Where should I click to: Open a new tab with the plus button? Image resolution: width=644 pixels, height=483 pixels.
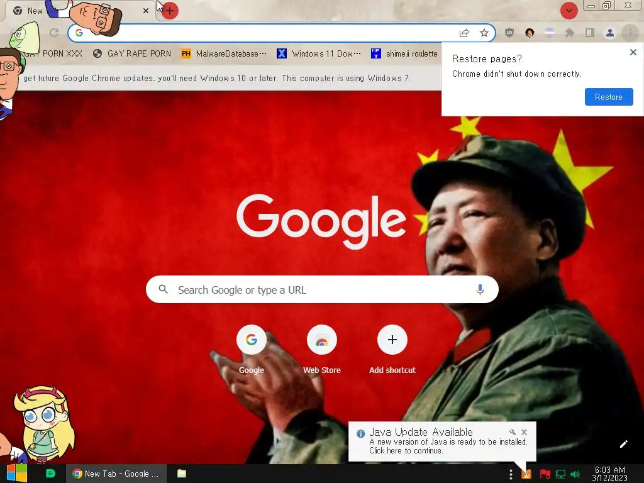click(x=170, y=11)
